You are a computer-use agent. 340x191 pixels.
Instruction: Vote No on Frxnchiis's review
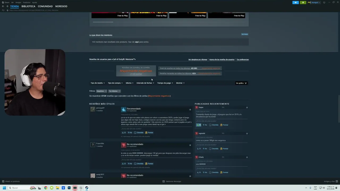pos(130,164)
